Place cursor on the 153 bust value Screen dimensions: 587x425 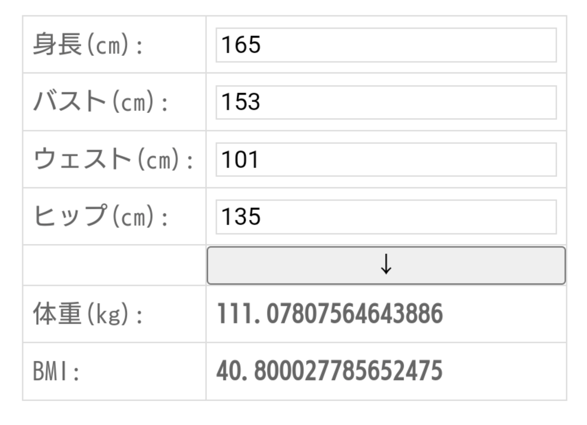click(x=241, y=102)
